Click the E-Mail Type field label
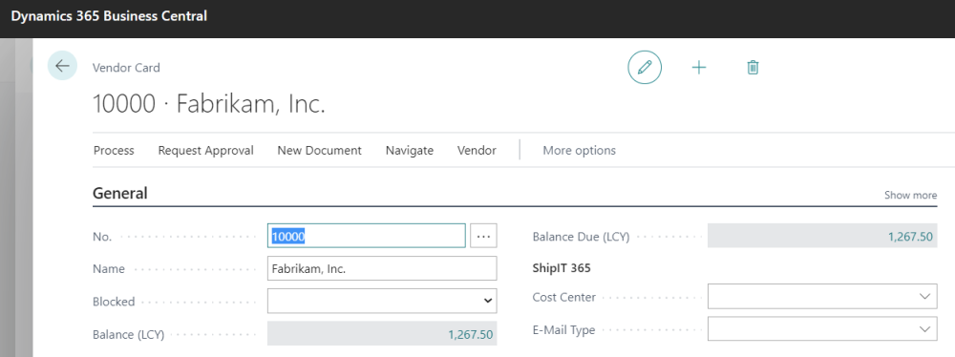This screenshot has width=955, height=357. point(563,330)
